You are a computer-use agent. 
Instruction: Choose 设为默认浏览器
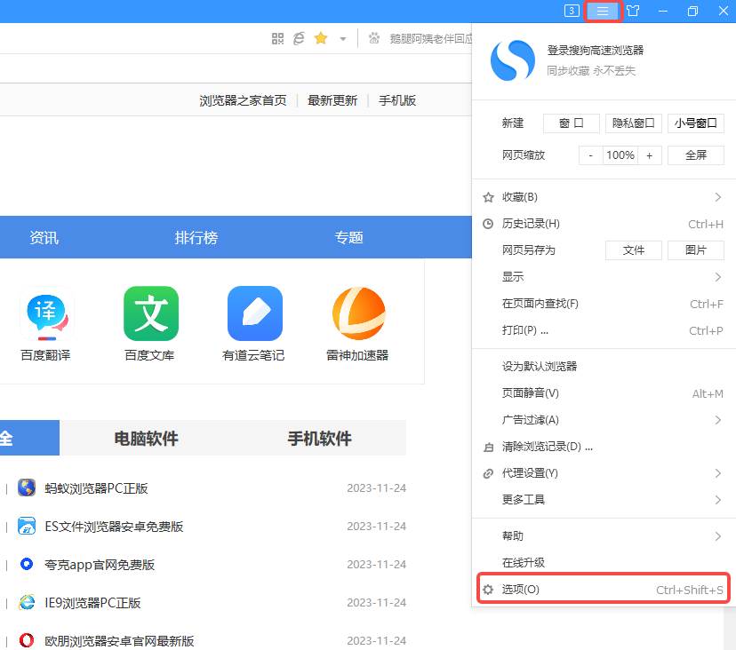604,366
